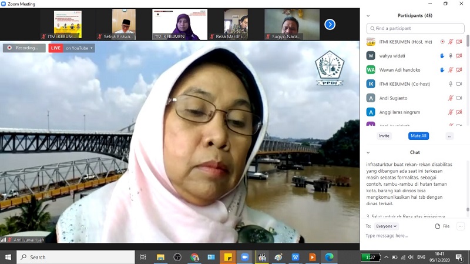This screenshot has width=470, height=264.
Task: Collapse the Participants panel chevron
Action: (368, 16)
